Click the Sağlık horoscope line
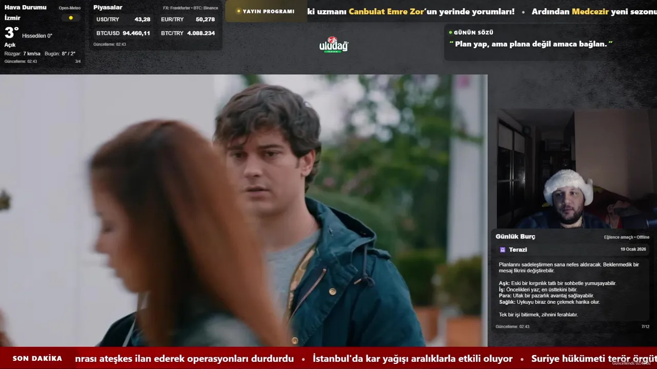 tap(549, 302)
